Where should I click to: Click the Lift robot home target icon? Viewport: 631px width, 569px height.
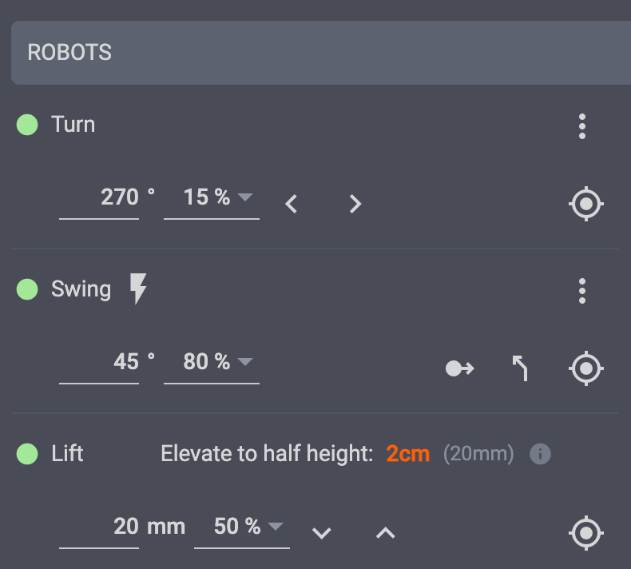[x=585, y=532]
